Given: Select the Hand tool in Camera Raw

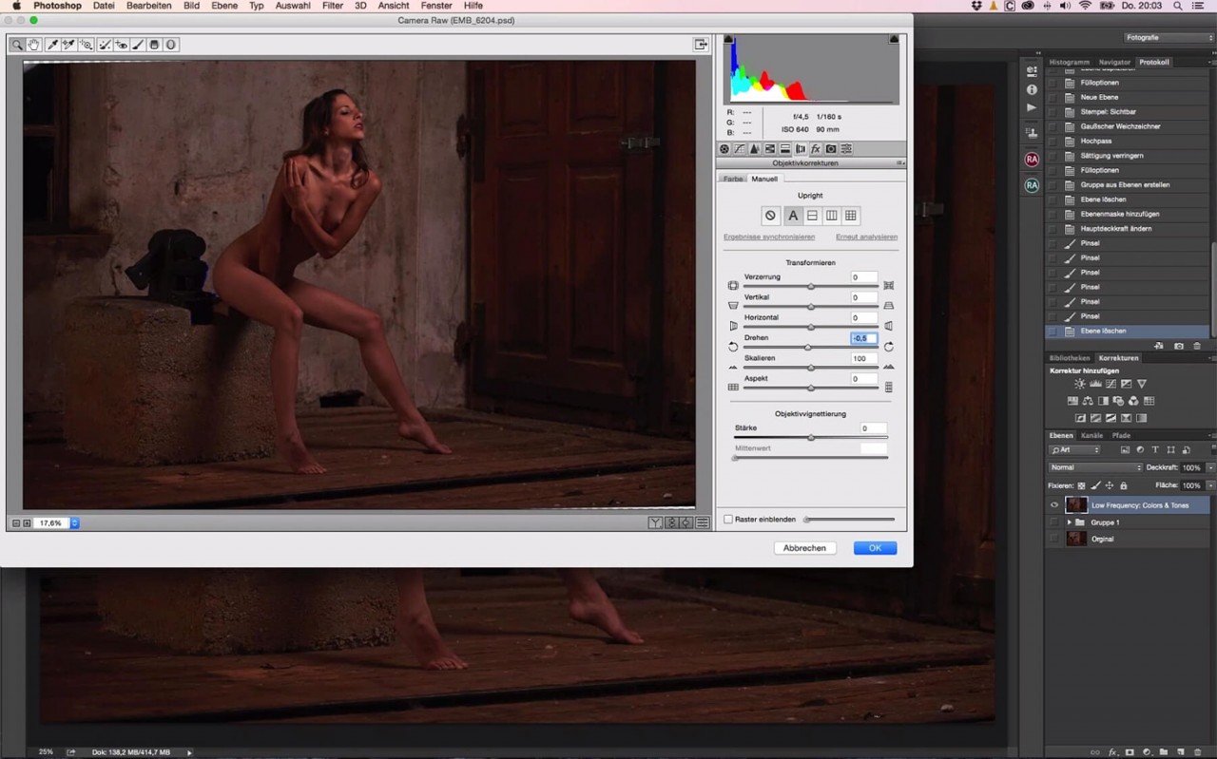Looking at the screenshot, I should [34, 45].
